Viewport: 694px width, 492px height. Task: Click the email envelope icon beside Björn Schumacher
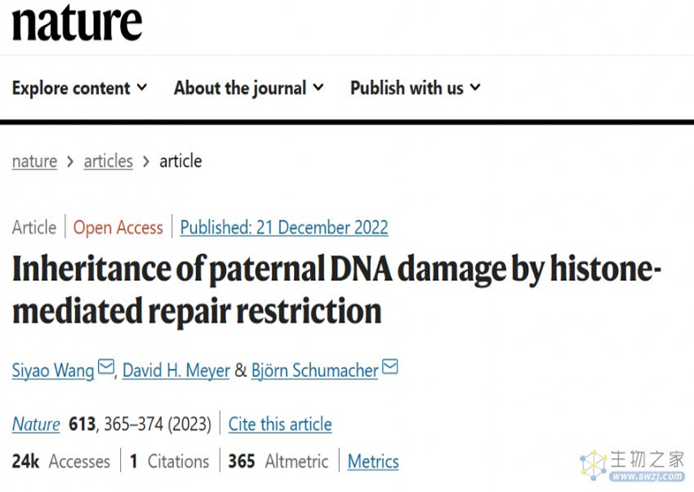(x=390, y=367)
